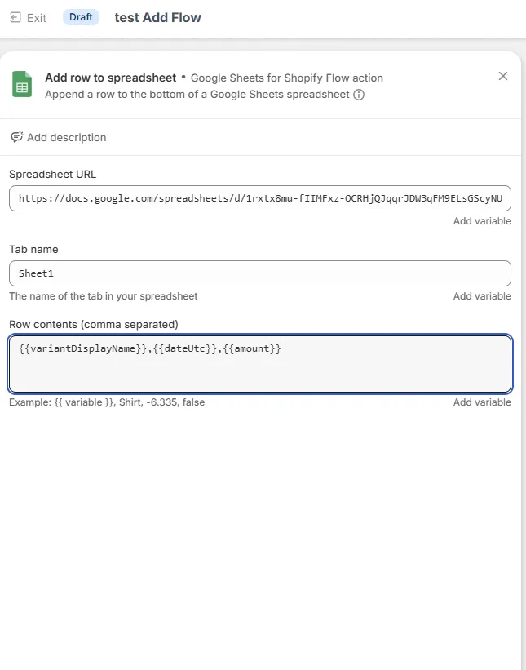This screenshot has width=526, height=670.
Task: Click the info icon beside the action description
Action: pyautogui.click(x=359, y=95)
